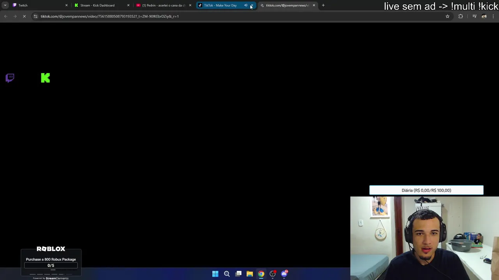This screenshot has height=280, width=499.
Task: Open Task View on the taskbar
Action: click(x=239, y=274)
